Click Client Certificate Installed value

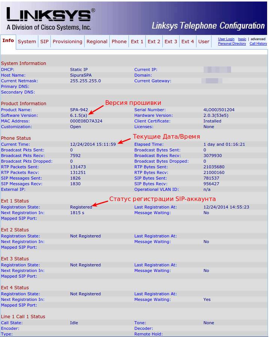click(x=212, y=121)
